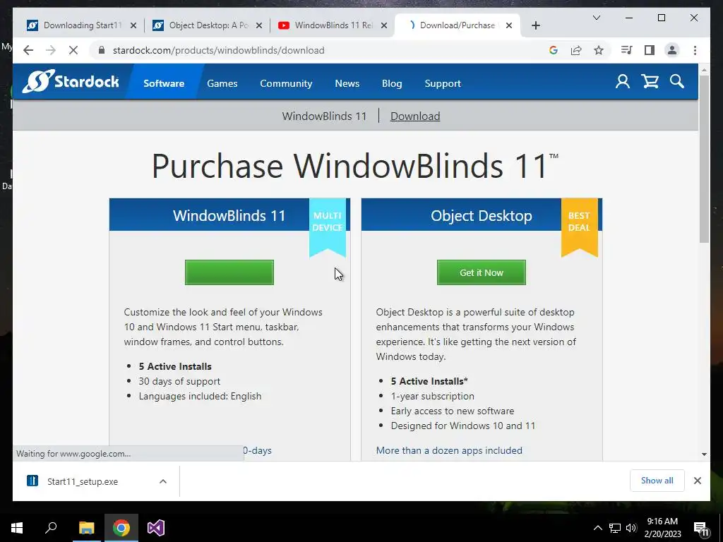Click the green WindowBlinds 11 purchase button

tap(229, 272)
